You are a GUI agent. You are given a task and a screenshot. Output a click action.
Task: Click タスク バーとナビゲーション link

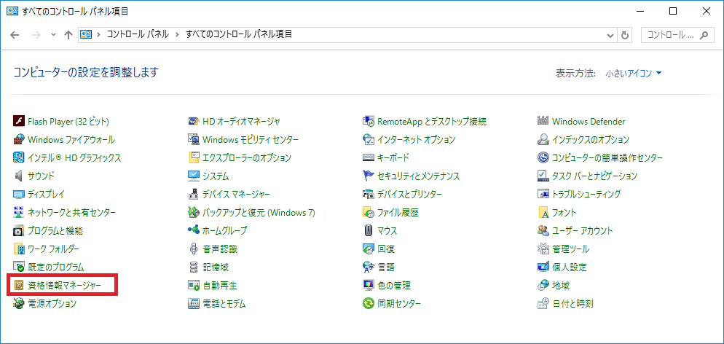tap(594, 176)
